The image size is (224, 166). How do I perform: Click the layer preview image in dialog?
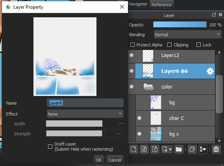pos(65,57)
